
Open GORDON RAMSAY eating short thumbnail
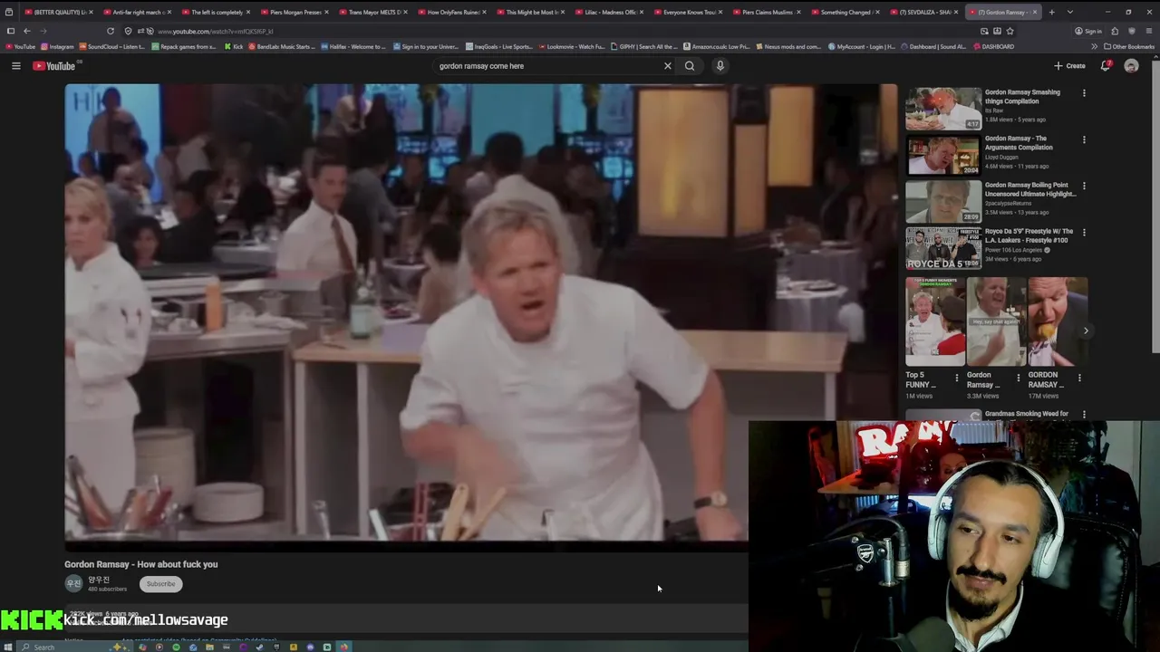(1058, 321)
